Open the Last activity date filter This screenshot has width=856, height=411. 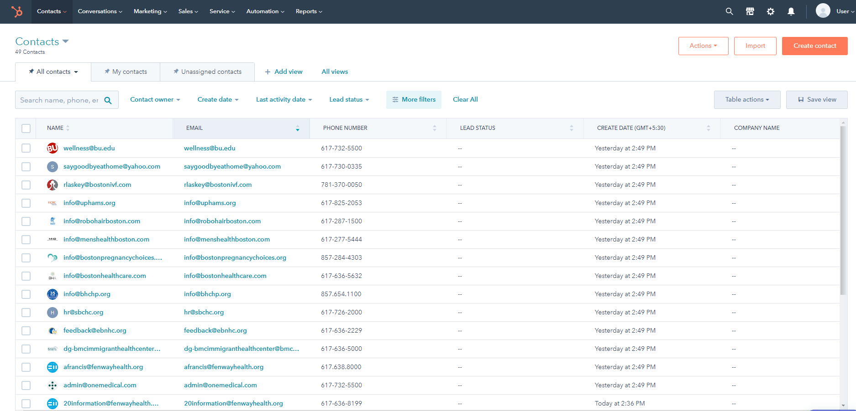pos(284,99)
